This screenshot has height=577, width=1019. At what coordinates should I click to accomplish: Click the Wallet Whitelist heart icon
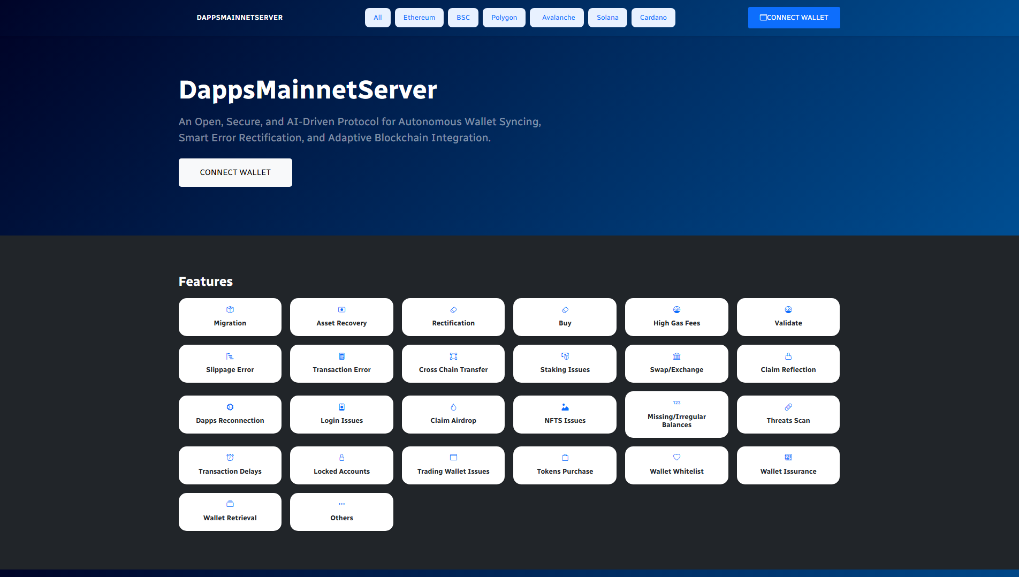click(x=676, y=457)
